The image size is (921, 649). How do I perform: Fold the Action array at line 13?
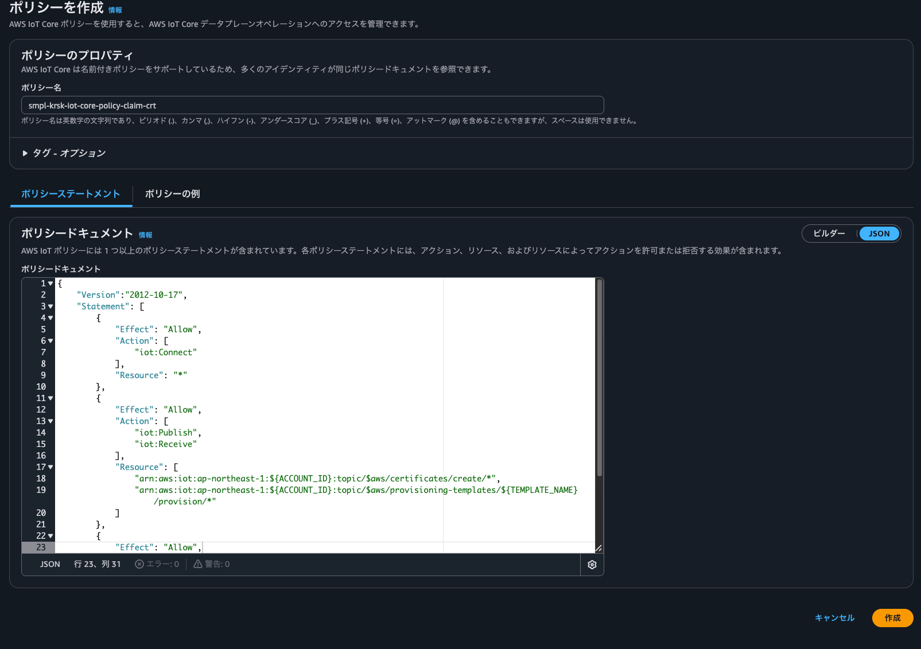(50, 421)
